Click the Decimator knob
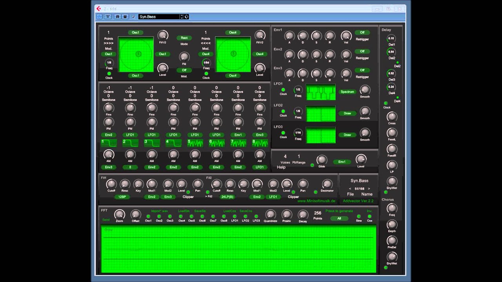This screenshot has height=282, width=502. click(x=327, y=184)
